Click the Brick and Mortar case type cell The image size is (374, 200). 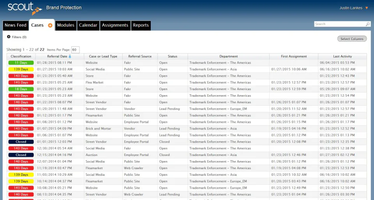click(98, 128)
